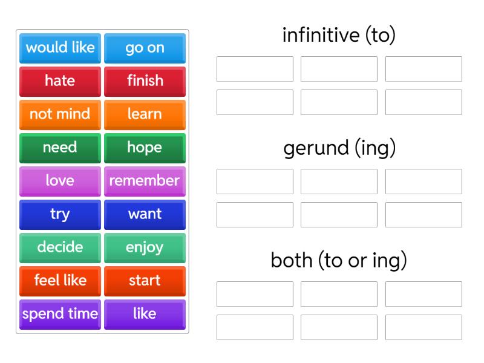
Task: Click the 'finish' tile
Action: [x=145, y=81]
